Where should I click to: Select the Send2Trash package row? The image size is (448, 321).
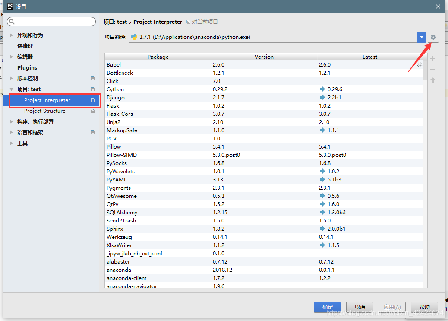[264, 221]
